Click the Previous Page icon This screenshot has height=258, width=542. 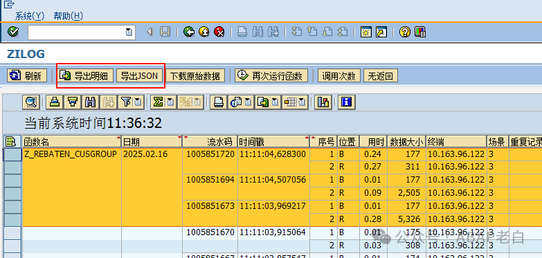[311, 32]
